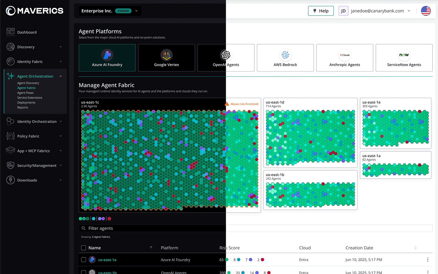
Task: Open Agent Flows in the sidebar
Action: point(25,93)
